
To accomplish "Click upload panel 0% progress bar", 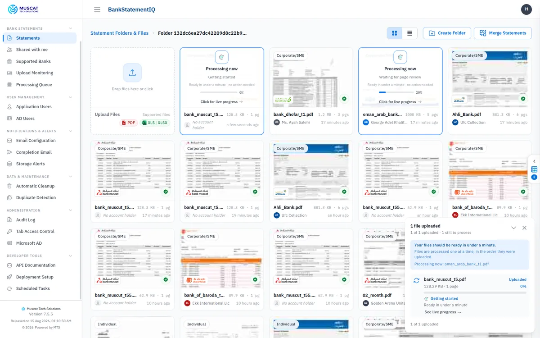I will 475,292.
